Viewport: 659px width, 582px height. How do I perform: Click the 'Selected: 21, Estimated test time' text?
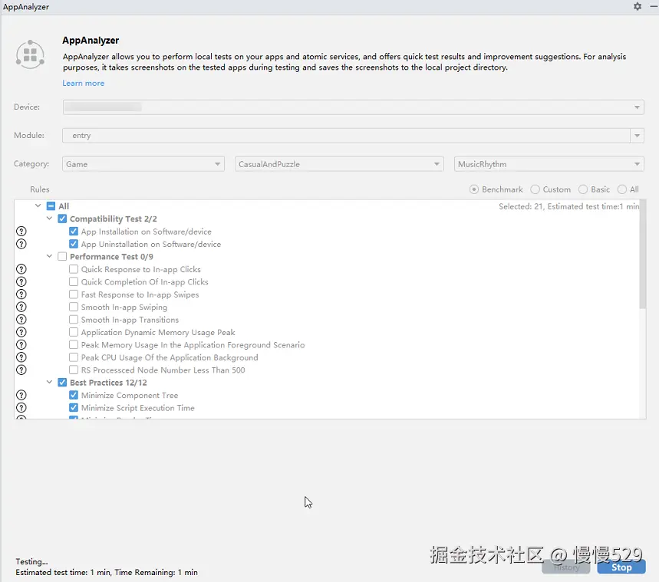click(568, 206)
